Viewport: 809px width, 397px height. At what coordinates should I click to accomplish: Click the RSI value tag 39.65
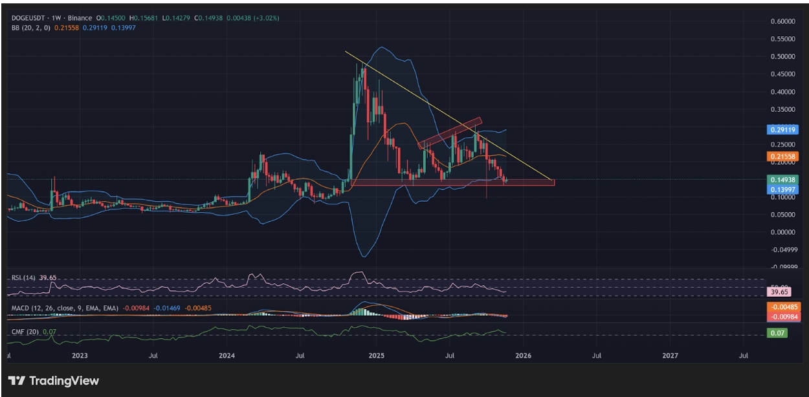coord(779,292)
